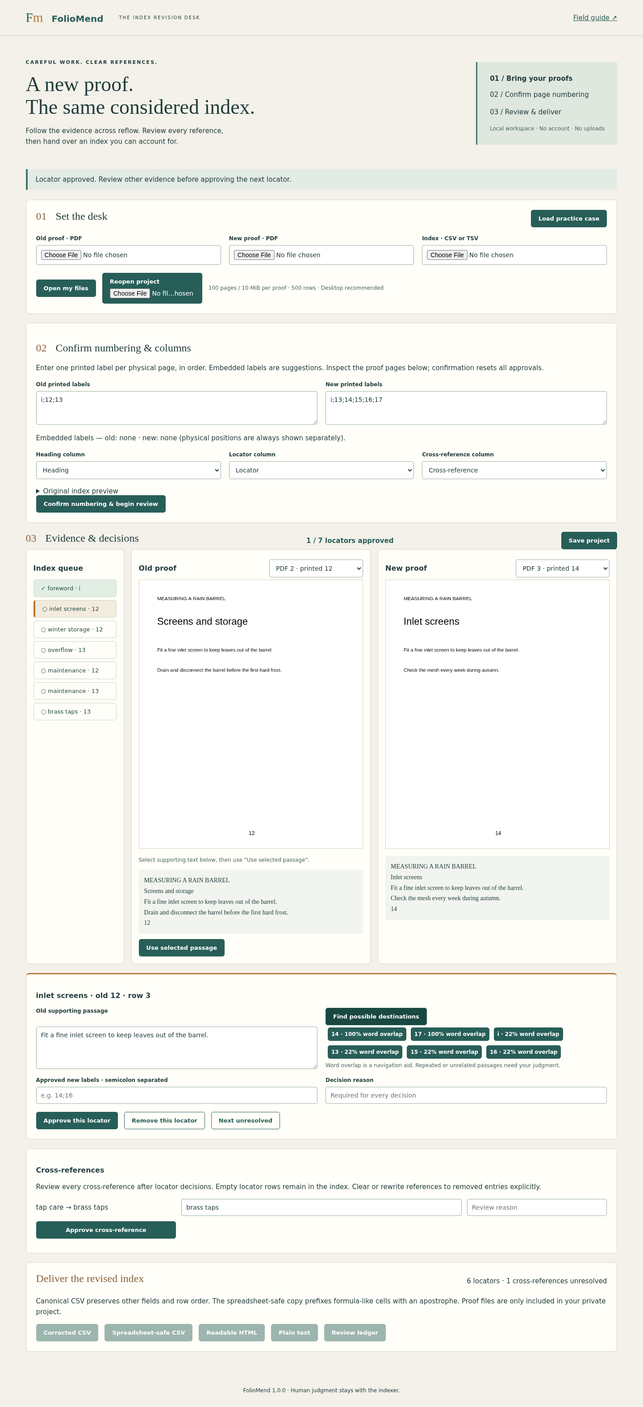Pick destination 15 · 22% word overlap
Screen dimensions: 643x1407
444,1052
